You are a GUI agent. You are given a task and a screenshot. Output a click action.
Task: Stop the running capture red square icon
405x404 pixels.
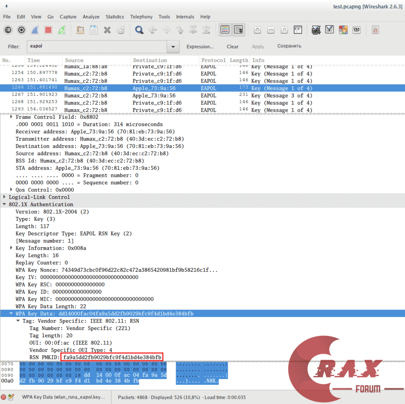point(48,30)
